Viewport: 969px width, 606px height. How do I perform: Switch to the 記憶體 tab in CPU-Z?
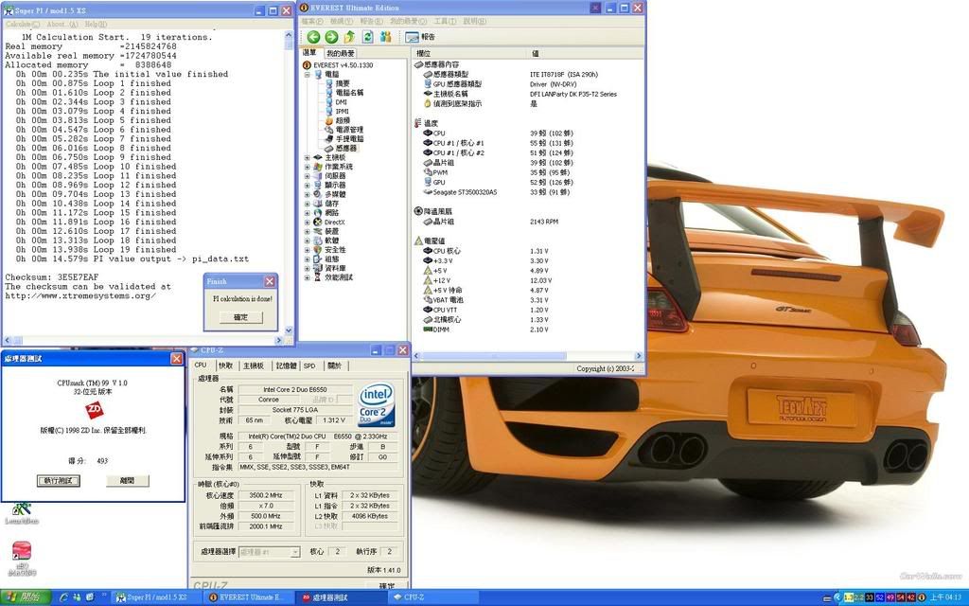pos(285,365)
